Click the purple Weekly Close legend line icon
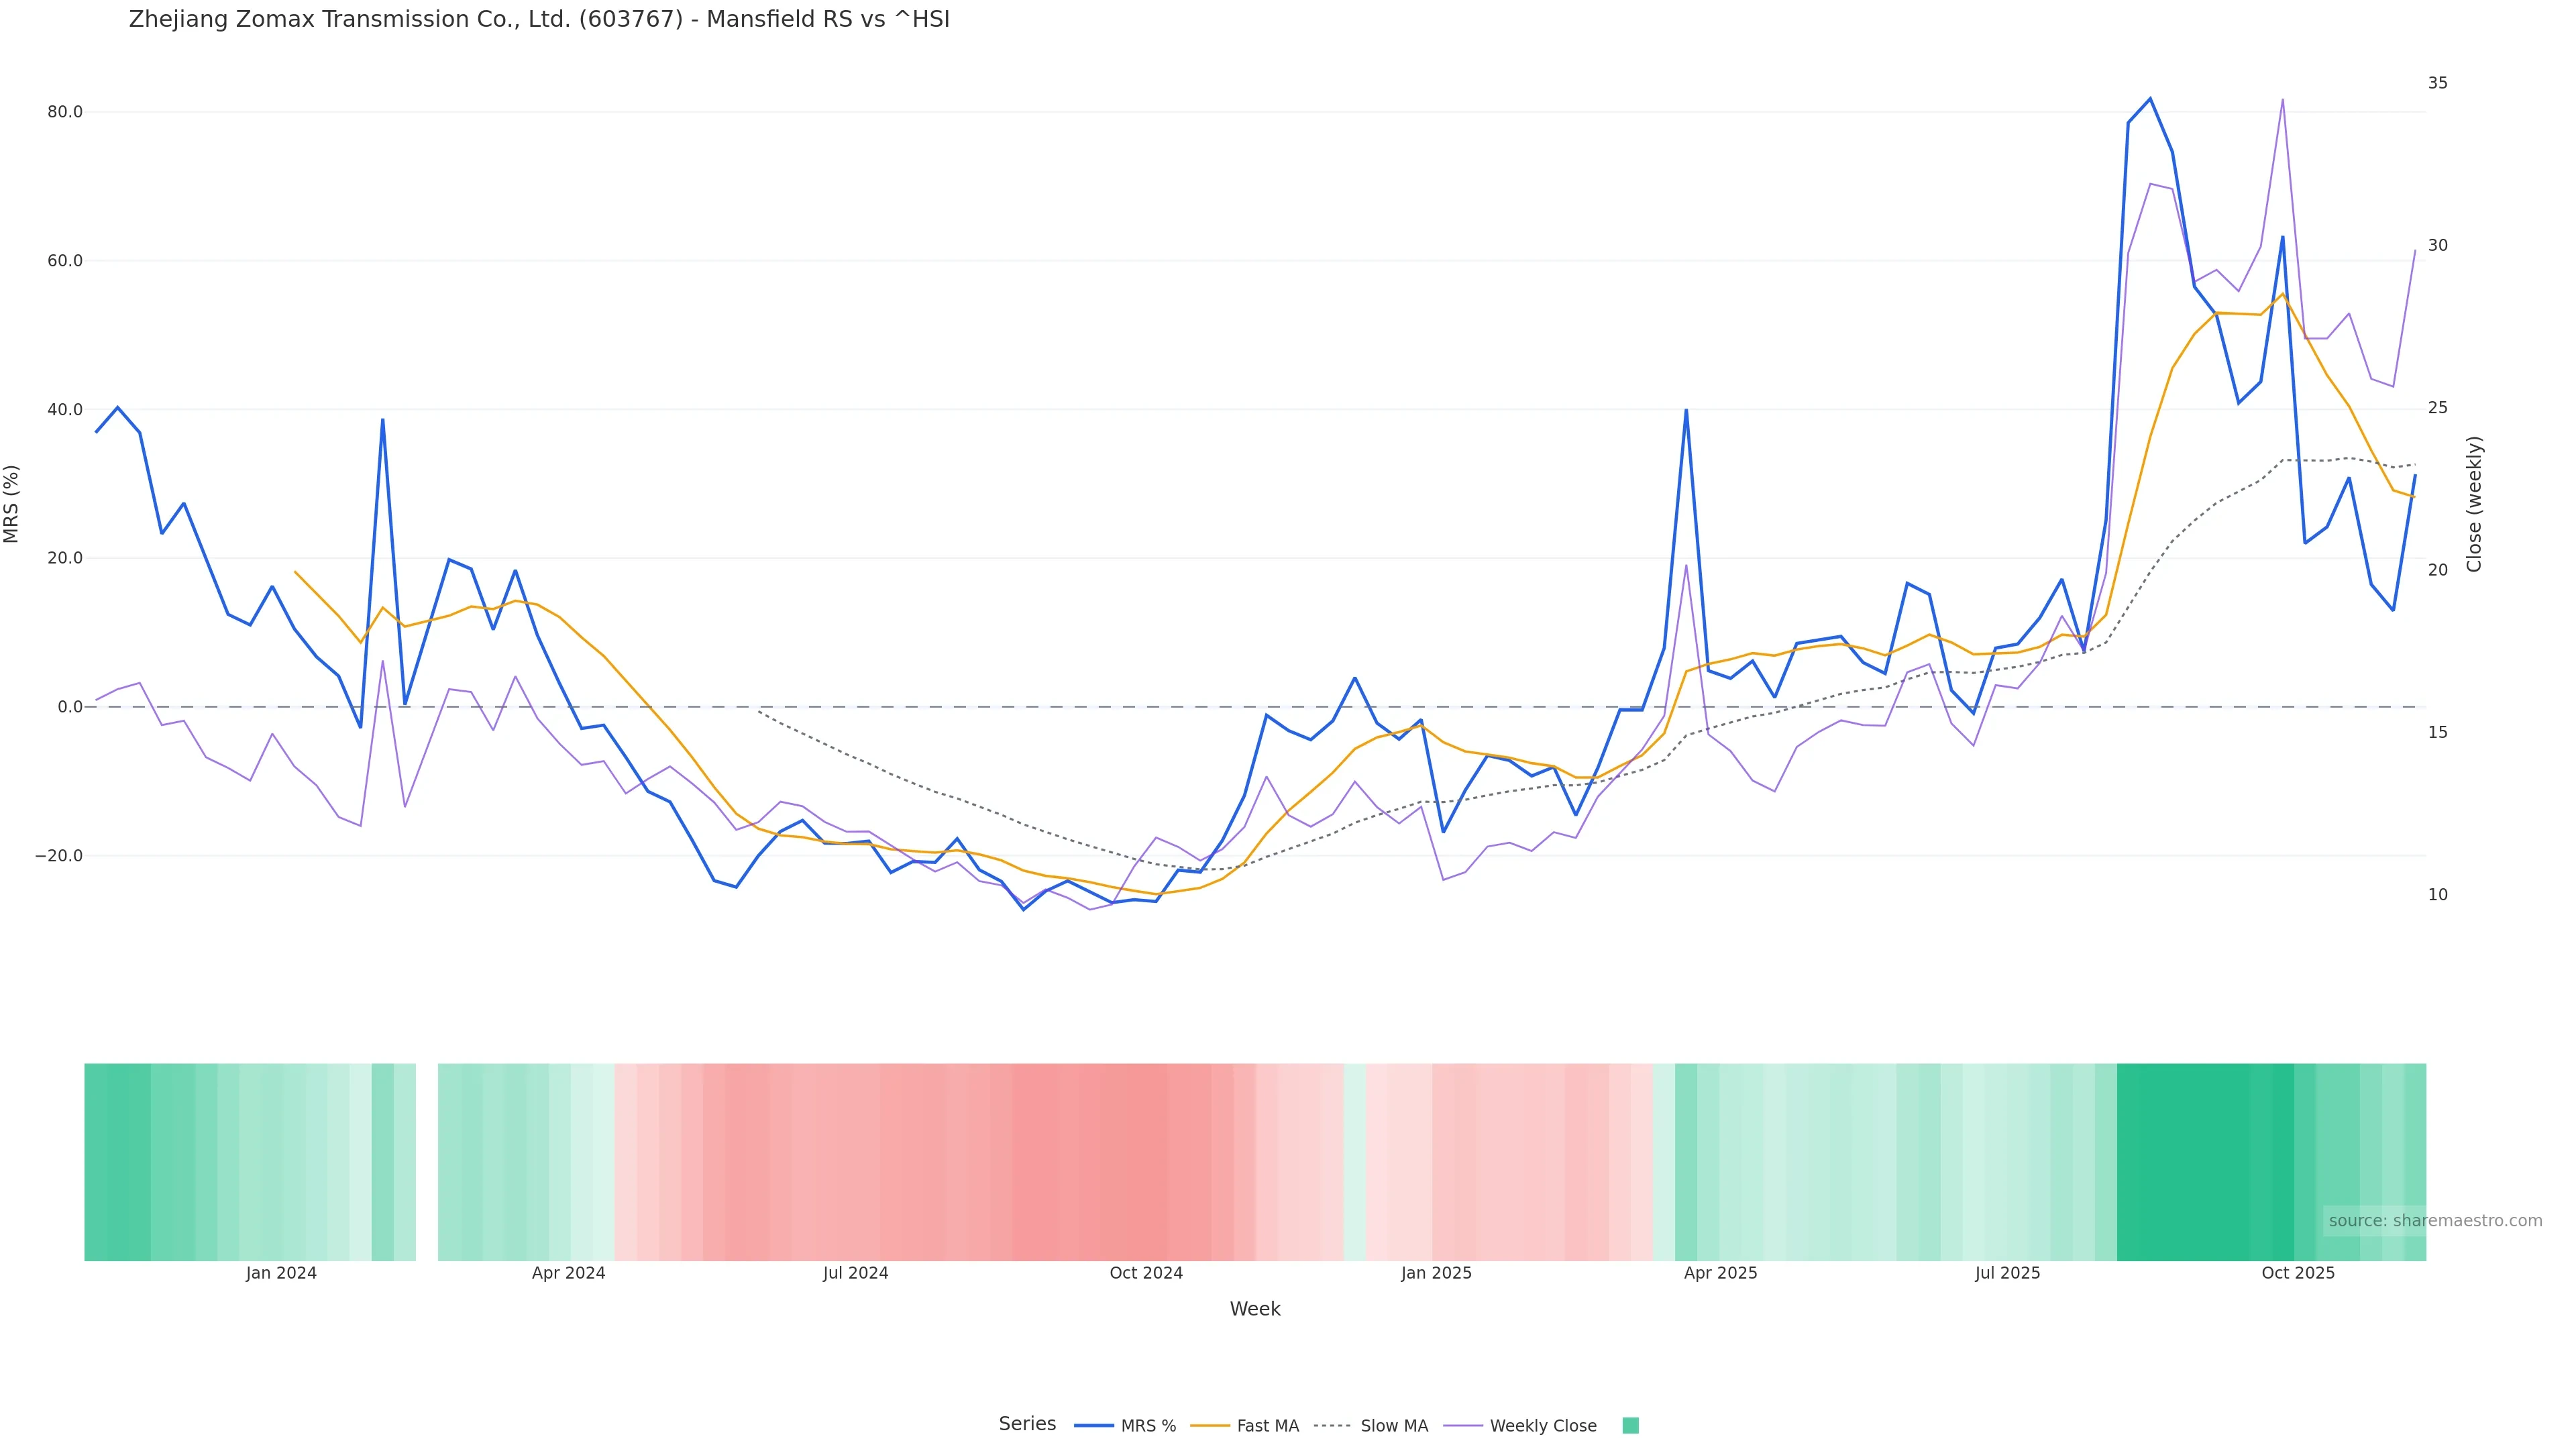 coord(1463,1426)
